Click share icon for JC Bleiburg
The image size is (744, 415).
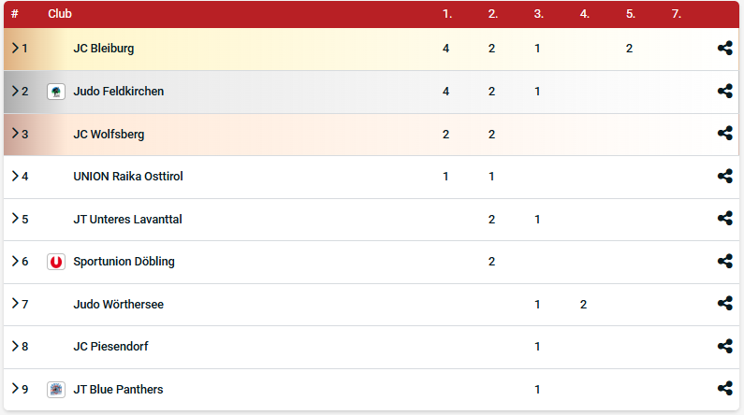(x=724, y=49)
